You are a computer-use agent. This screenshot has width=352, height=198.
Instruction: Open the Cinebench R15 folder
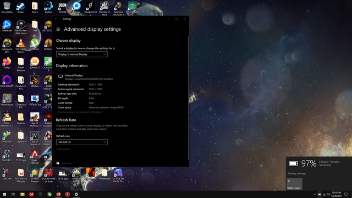21,82
